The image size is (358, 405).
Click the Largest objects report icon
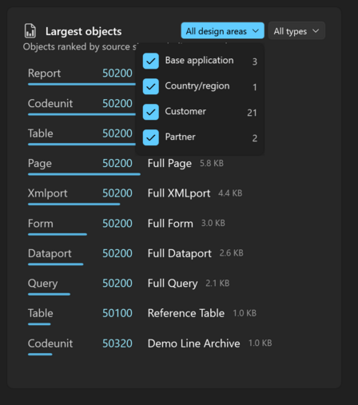click(30, 31)
